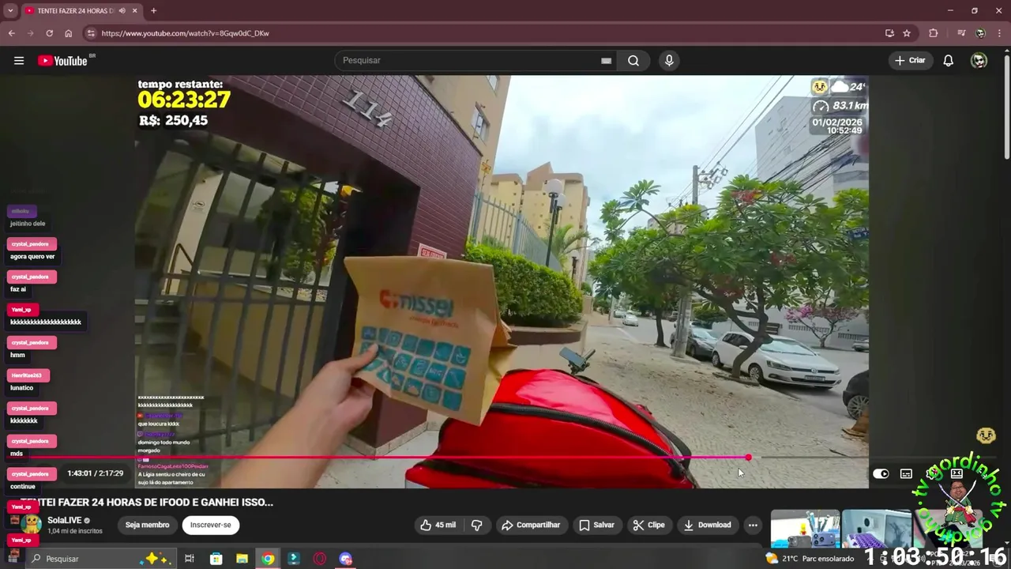Mute the tab via speaker icon
This screenshot has height=569, width=1011.
[x=122, y=11]
